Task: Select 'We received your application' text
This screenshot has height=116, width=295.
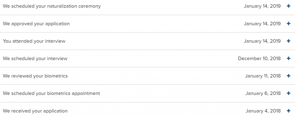Action: [x=35, y=111]
